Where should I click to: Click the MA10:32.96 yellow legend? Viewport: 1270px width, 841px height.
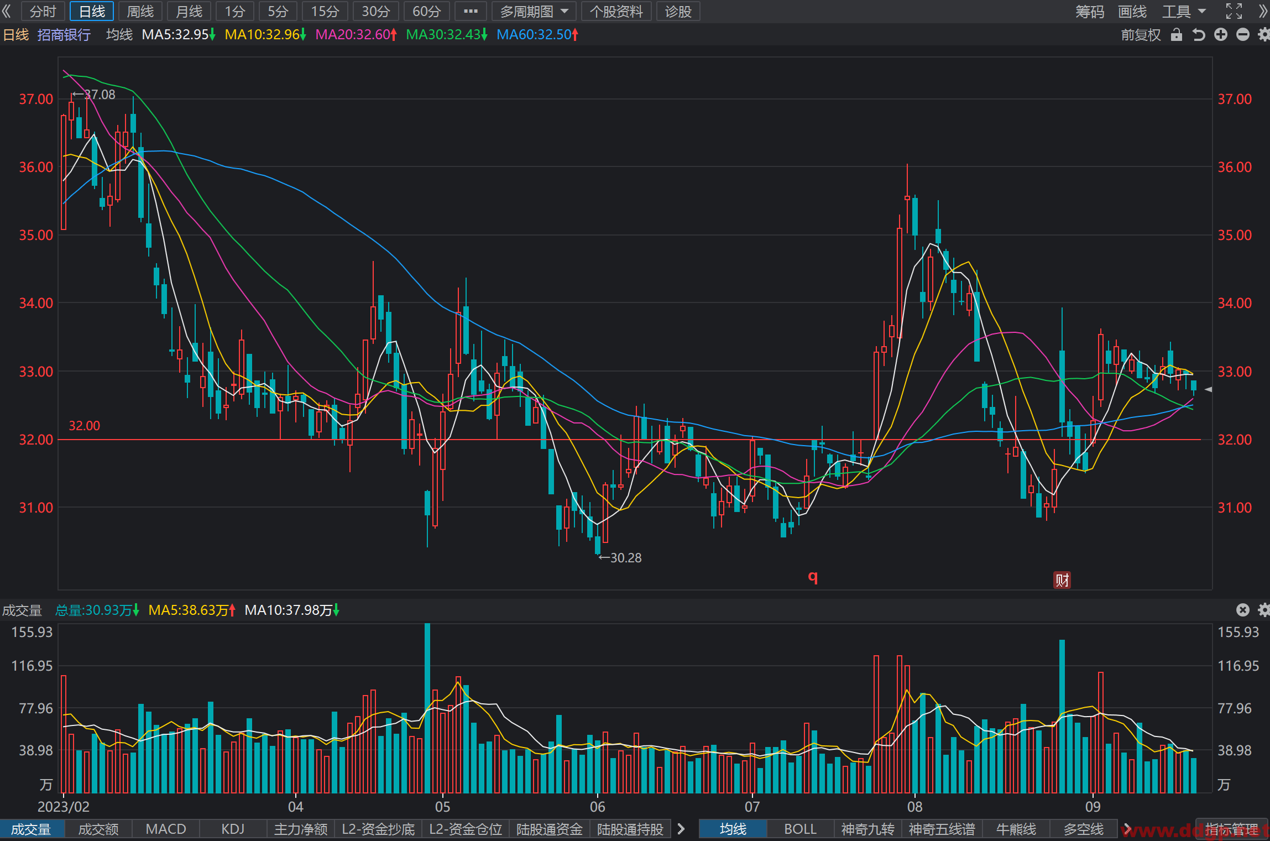[x=265, y=35]
